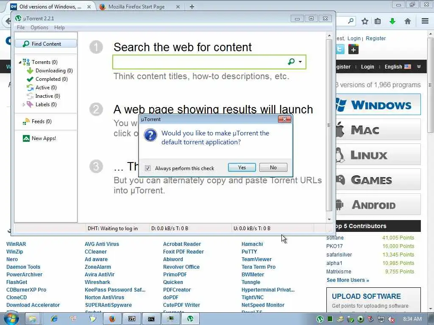
Task: Expand website language chevron menu
Action: [419, 66]
